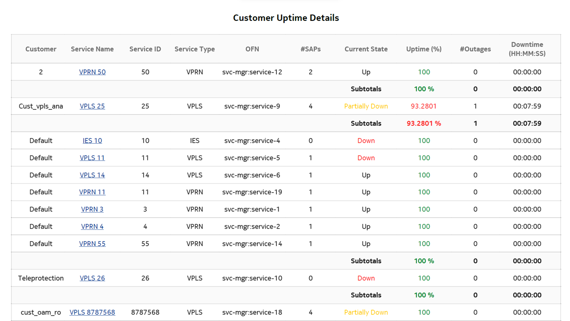Select Partially Down state for VPLS 8787568

coord(366,312)
